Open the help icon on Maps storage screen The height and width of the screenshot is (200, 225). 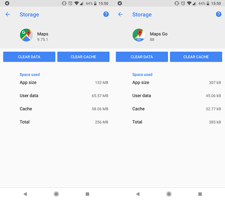(x=106, y=14)
